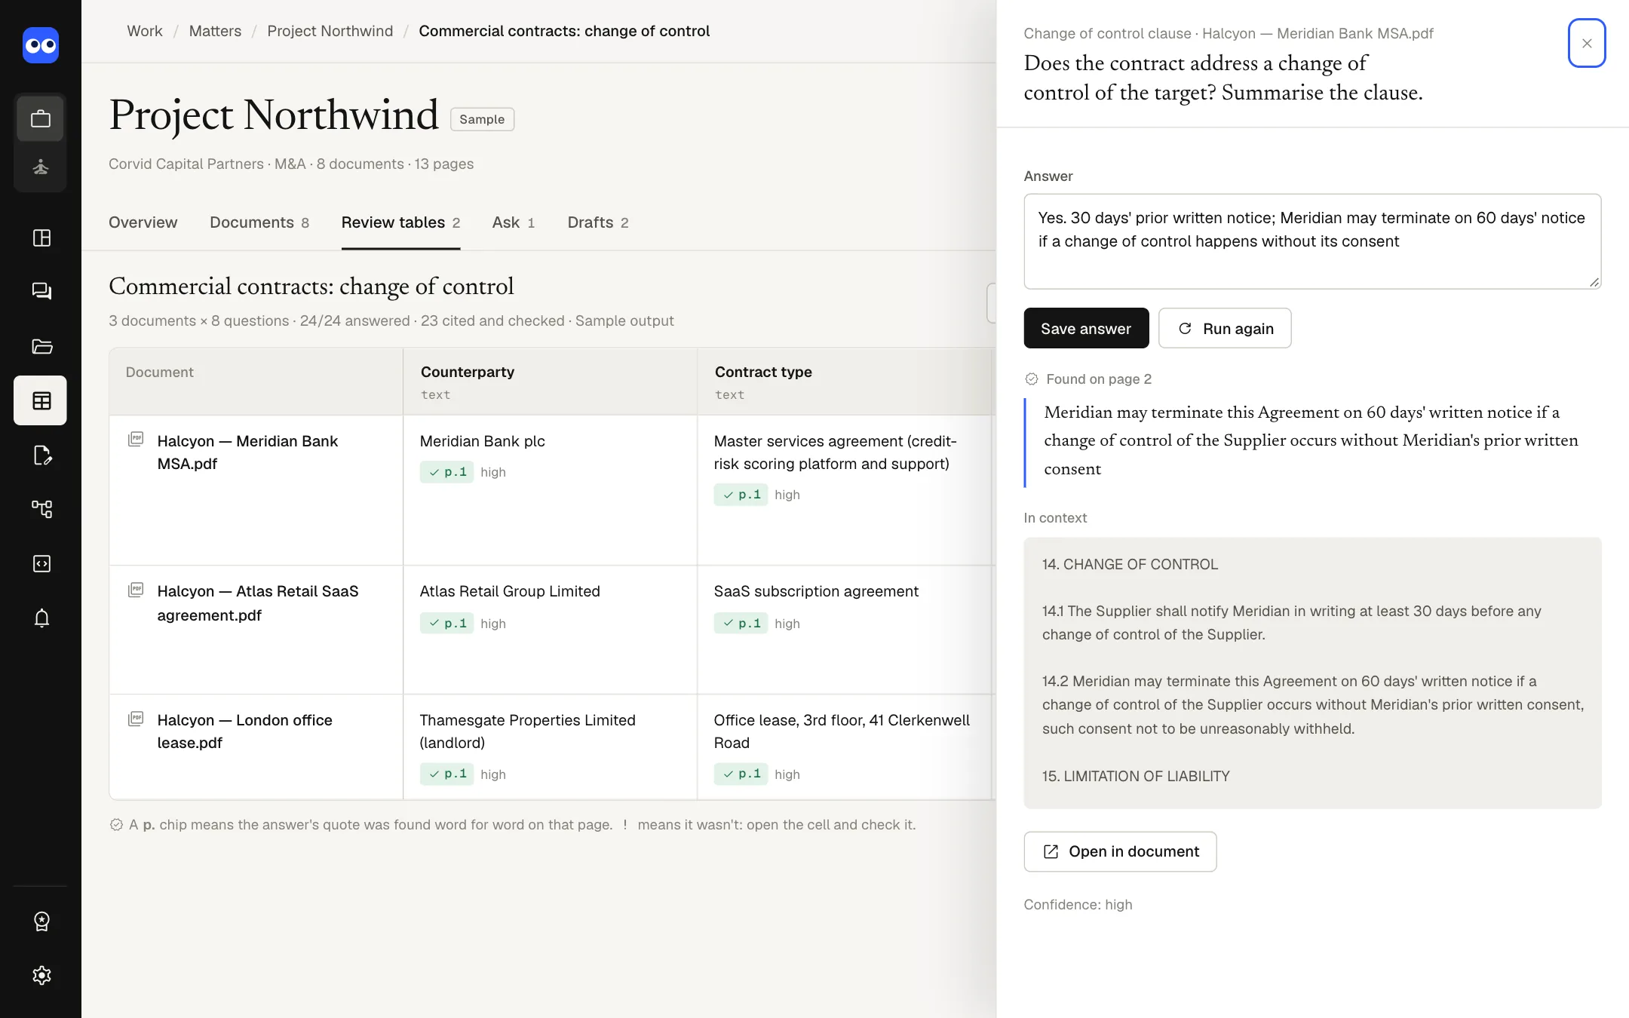Click Open in document button
Screen dimensions: 1629x1018
1120,851
